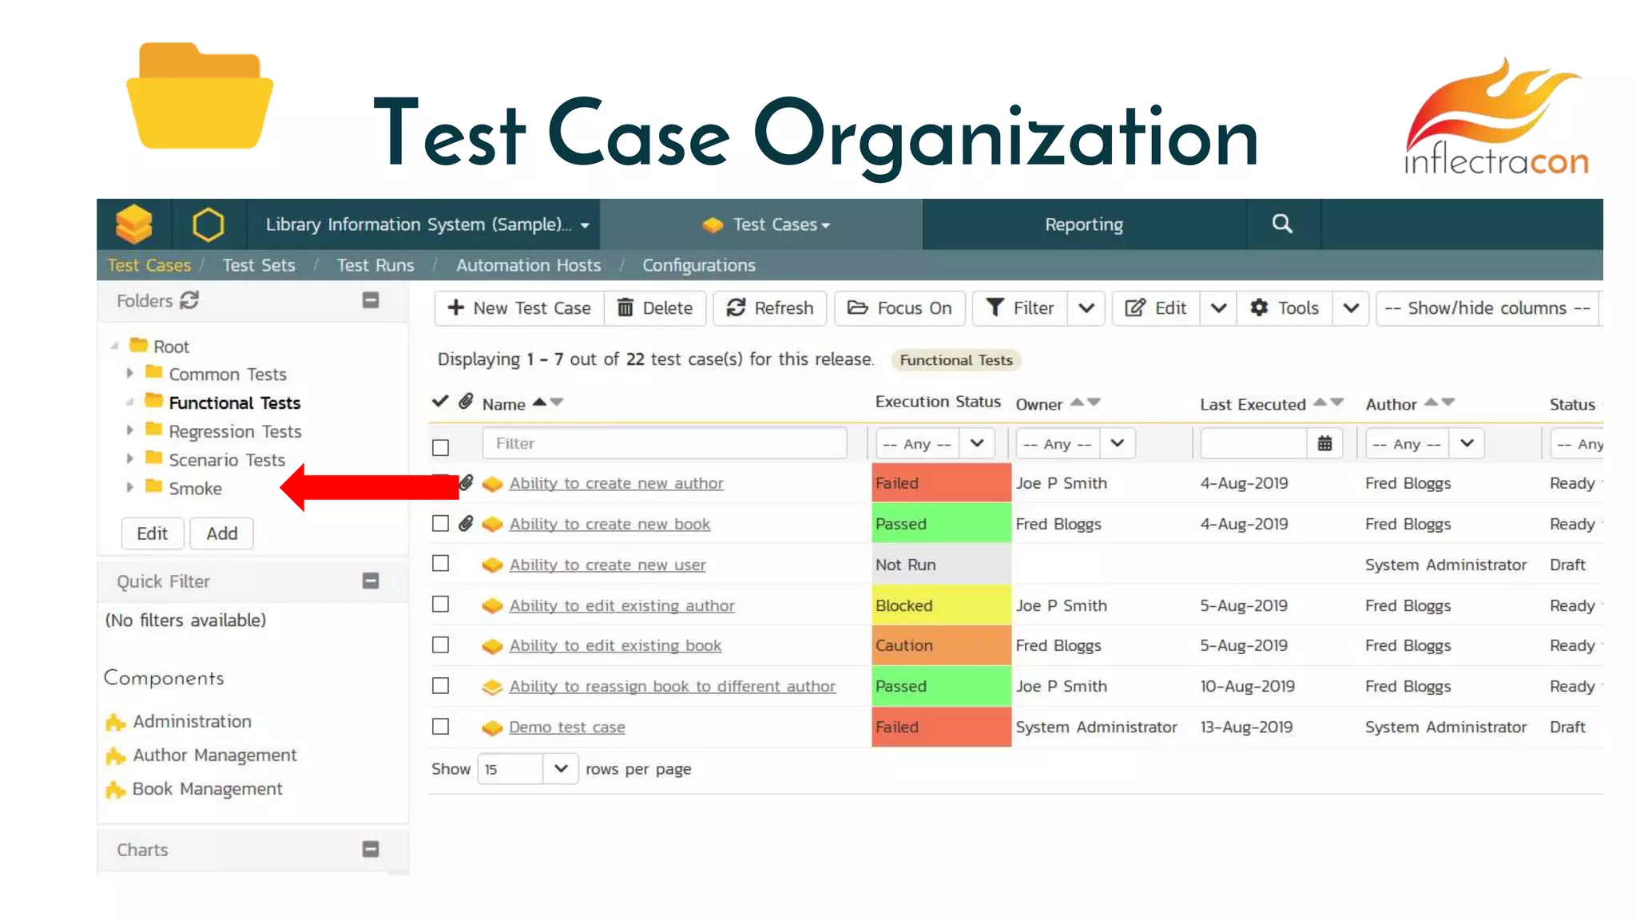The width and height of the screenshot is (1636, 920).
Task: Collapse the Charts panel minus icon
Action: (x=371, y=849)
